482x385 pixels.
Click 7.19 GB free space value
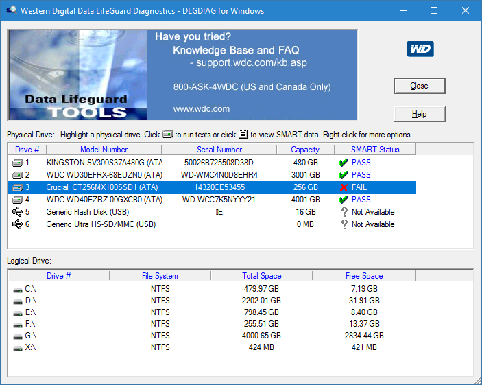tap(364, 289)
